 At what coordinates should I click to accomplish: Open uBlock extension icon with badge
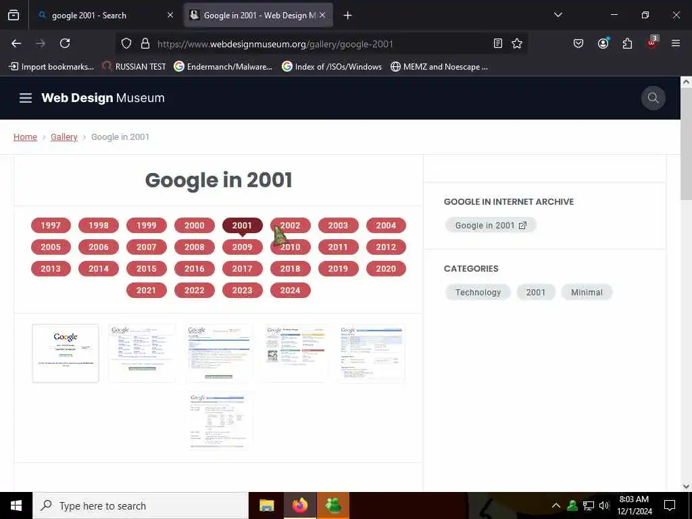tap(652, 43)
